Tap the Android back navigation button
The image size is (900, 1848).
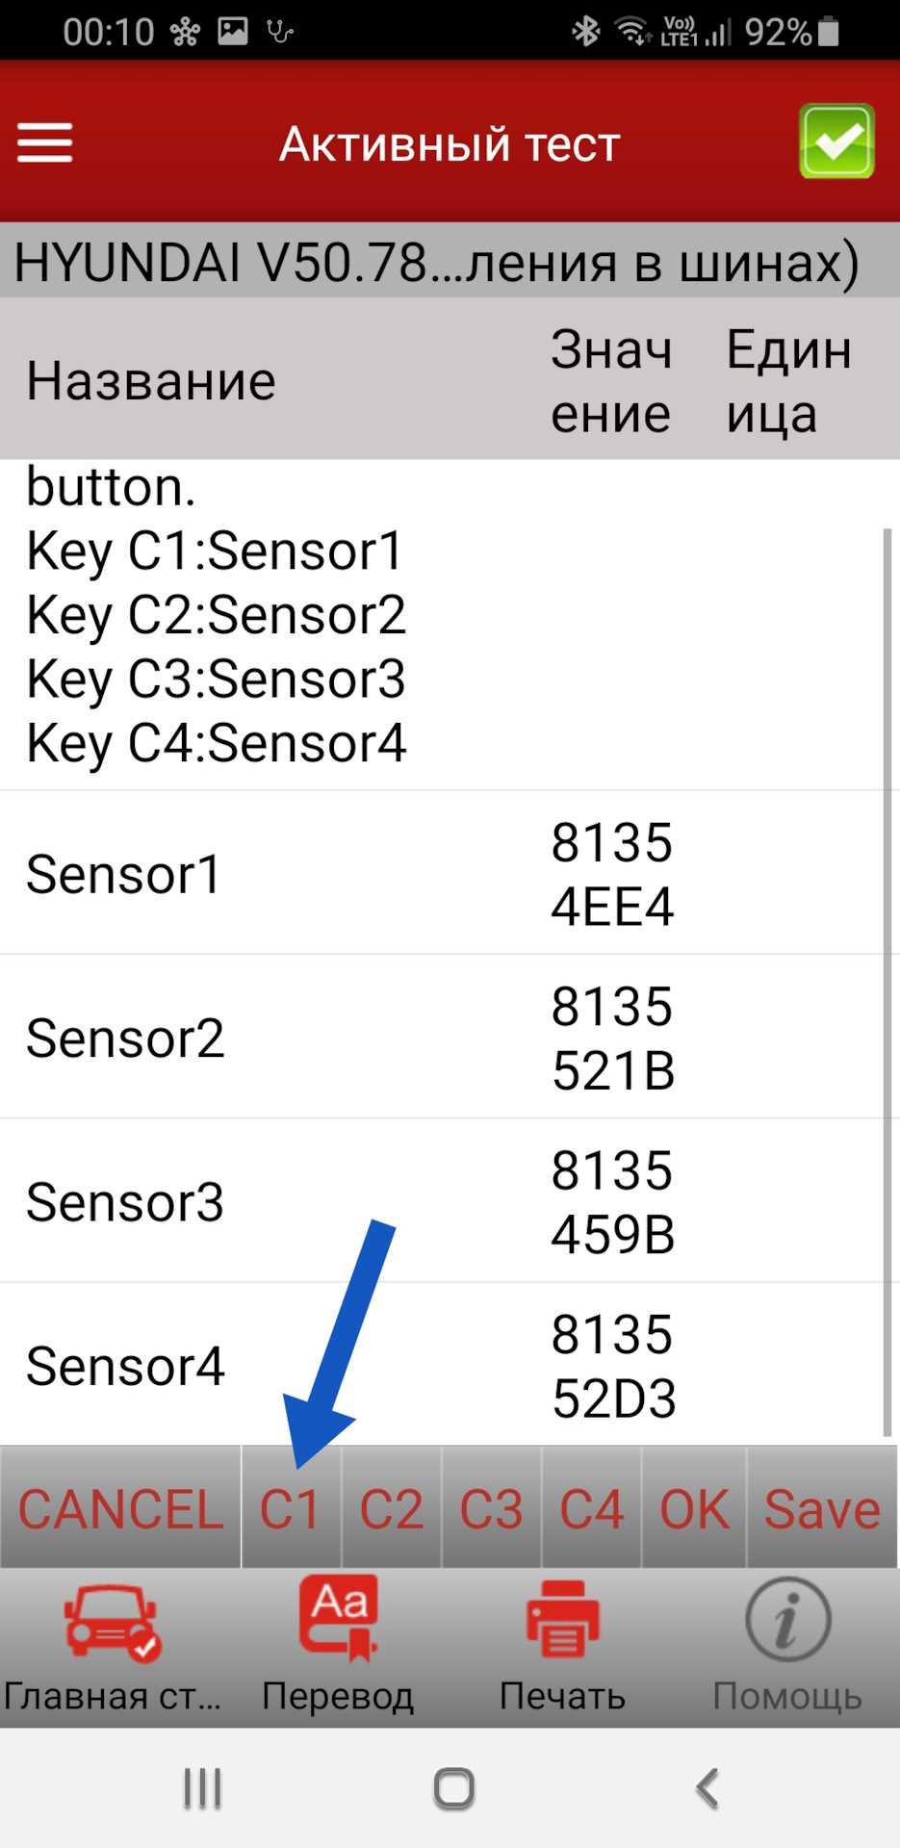pos(707,1788)
